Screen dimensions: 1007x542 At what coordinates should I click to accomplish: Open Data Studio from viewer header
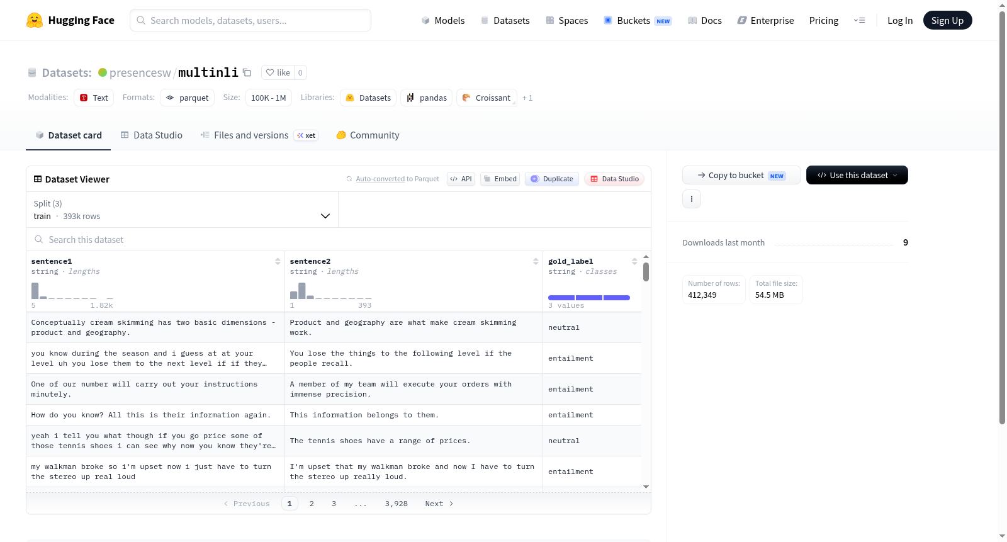click(614, 179)
